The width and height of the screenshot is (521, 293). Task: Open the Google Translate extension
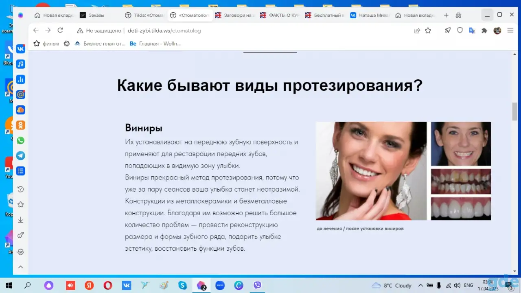pyautogui.click(x=472, y=31)
